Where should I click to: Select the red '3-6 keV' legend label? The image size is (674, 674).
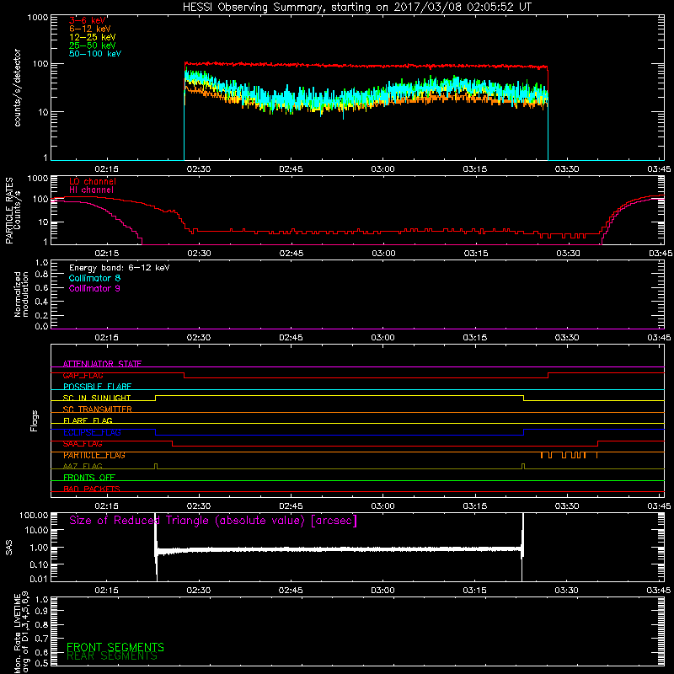tap(88, 20)
